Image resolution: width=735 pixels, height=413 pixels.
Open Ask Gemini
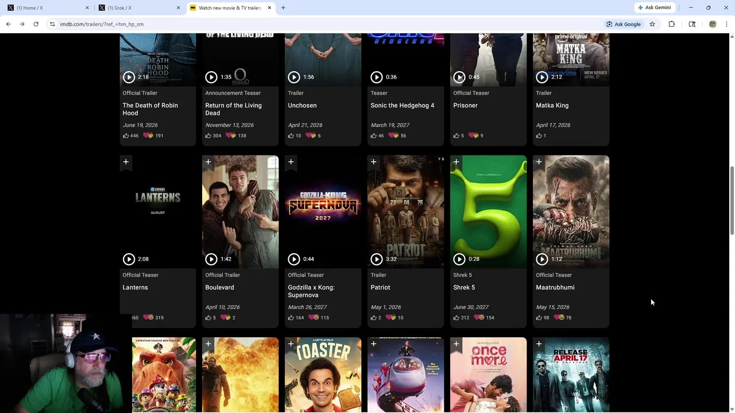coord(655,7)
